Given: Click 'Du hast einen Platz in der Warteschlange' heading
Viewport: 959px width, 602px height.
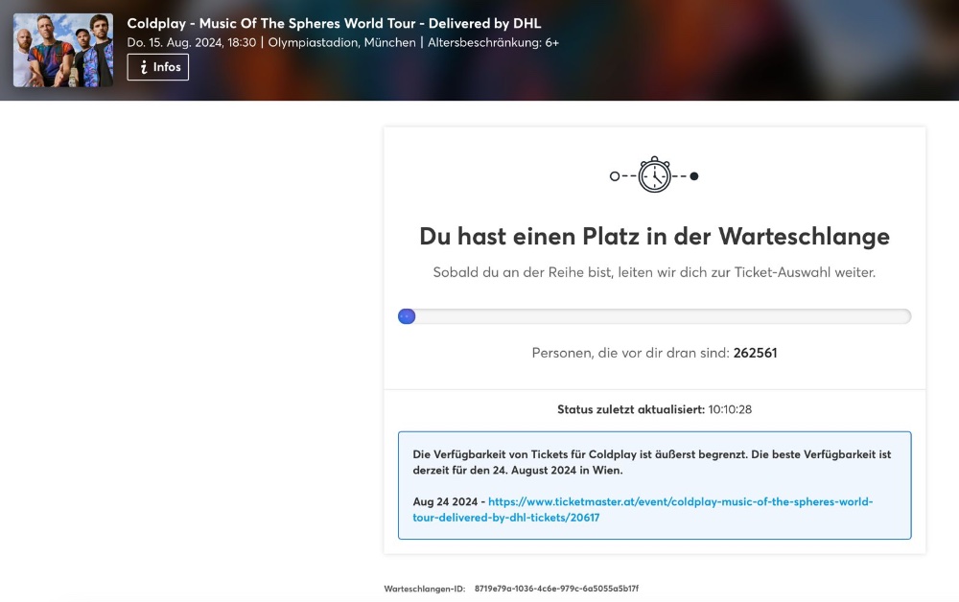Looking at the screenshot, I should click(x=654, y=236).
